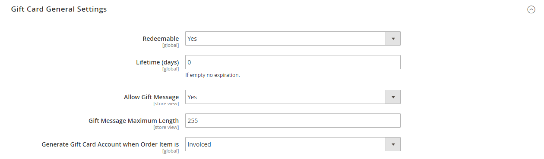Collapse the Gift Card General Settings section icon

(531, 10)
